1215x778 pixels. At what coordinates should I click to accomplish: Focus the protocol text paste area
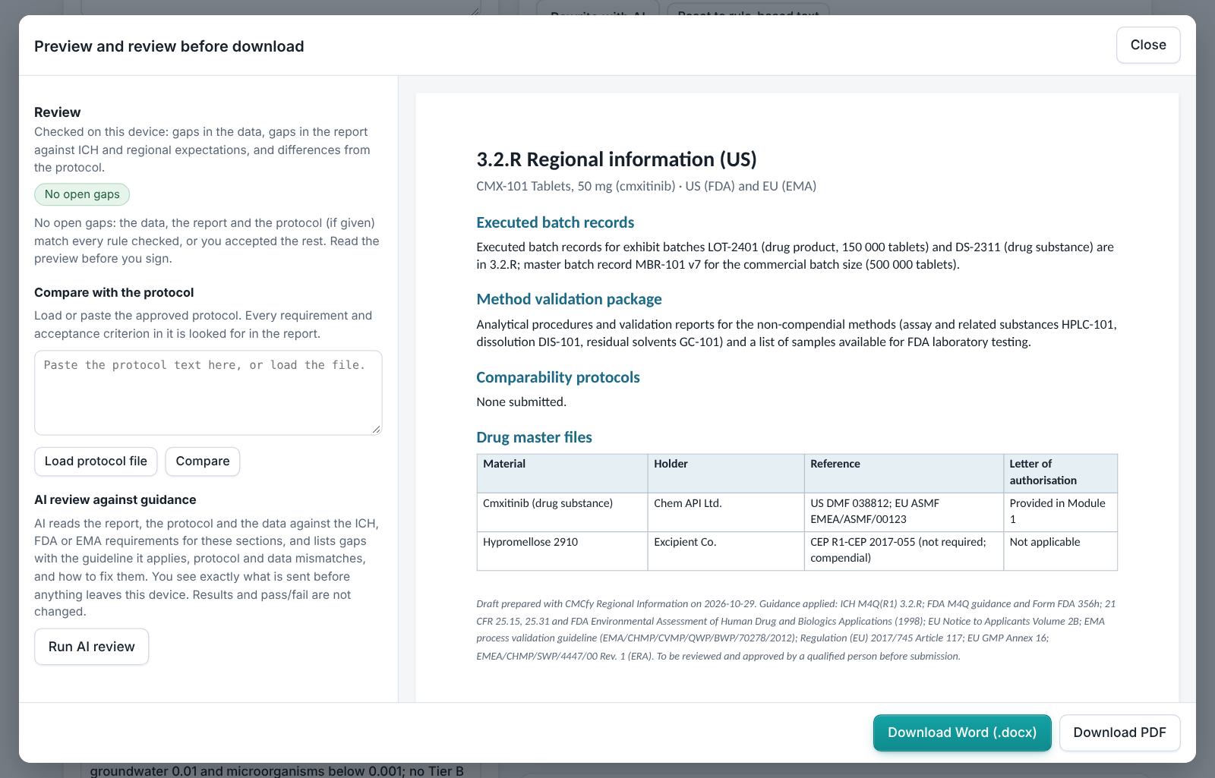tap(208, 392)
